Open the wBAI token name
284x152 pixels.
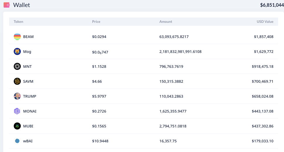click(x=28, y=141)
